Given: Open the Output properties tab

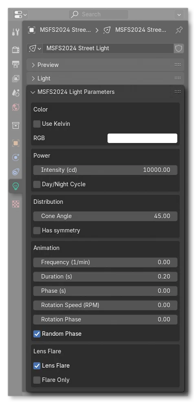Looking at the screenshot, I should click(x=15, y=64).
